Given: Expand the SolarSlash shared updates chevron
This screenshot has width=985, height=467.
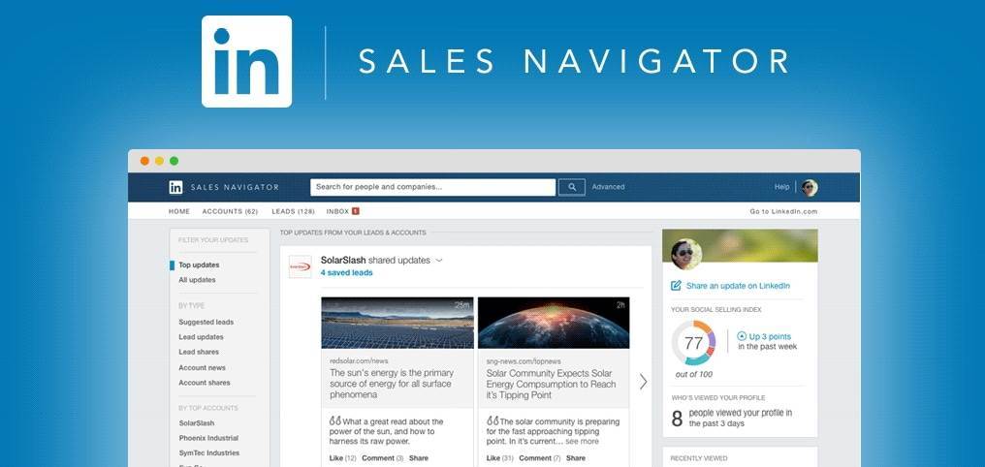Looking at the screenshot, I should click(439, 261).
